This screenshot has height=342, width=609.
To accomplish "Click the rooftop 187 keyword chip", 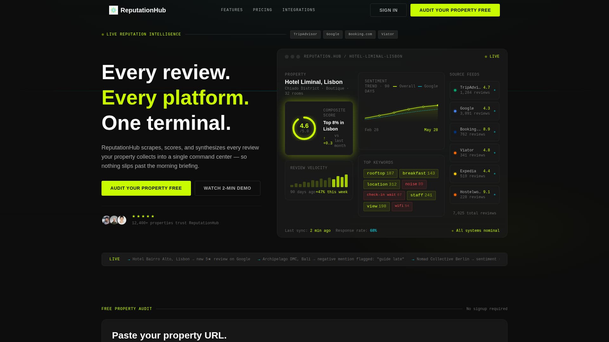I will click(380, 174).
